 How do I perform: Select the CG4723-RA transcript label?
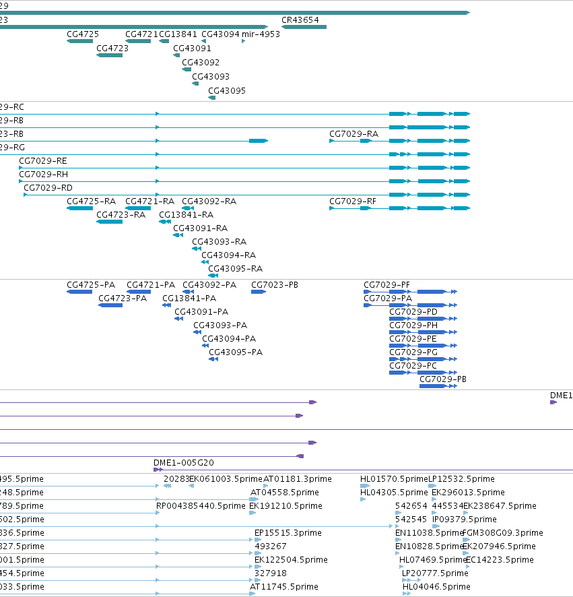pos(121,215)
